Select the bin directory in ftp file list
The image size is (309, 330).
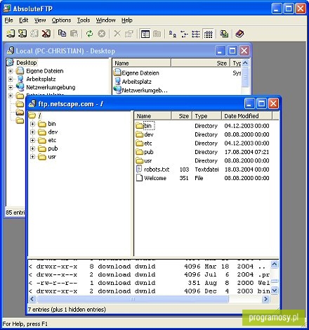(148, 126)
